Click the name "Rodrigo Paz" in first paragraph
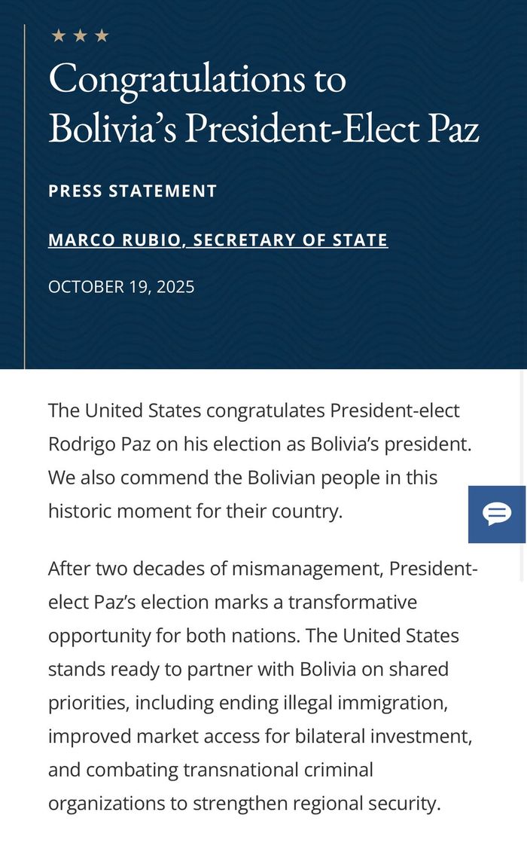527x861 pixels. (101, 444)
